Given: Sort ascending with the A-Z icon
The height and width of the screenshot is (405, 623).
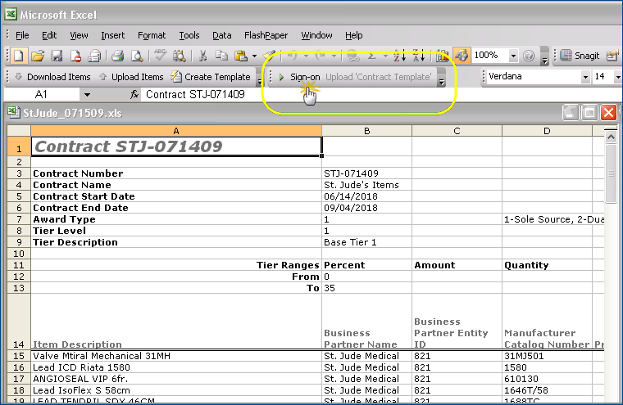Looking at the screenshot, I should 399,56.
